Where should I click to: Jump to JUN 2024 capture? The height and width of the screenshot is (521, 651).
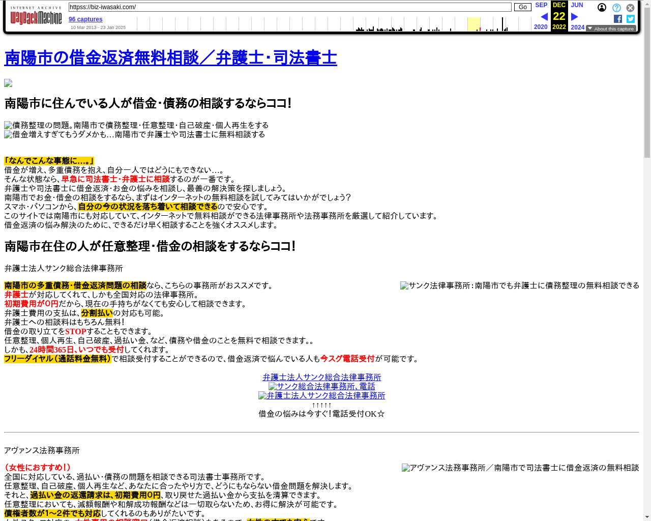pos(577,5)
